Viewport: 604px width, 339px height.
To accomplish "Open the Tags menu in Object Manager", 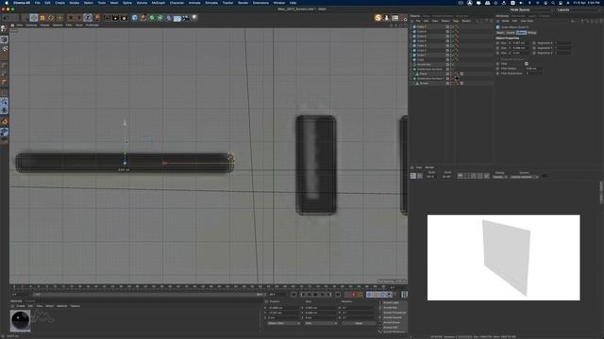I will (x=456, y=21).
